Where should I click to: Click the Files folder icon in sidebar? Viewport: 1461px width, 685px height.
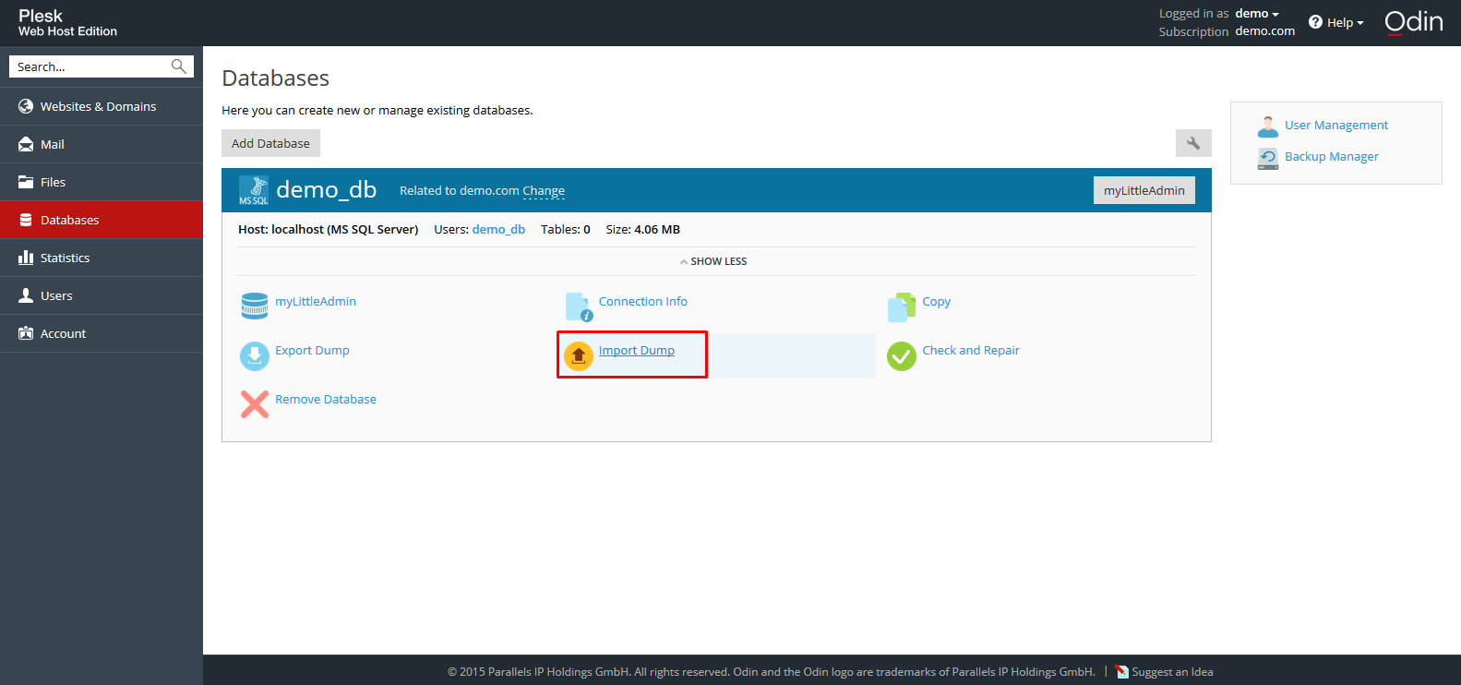point(26,182)
